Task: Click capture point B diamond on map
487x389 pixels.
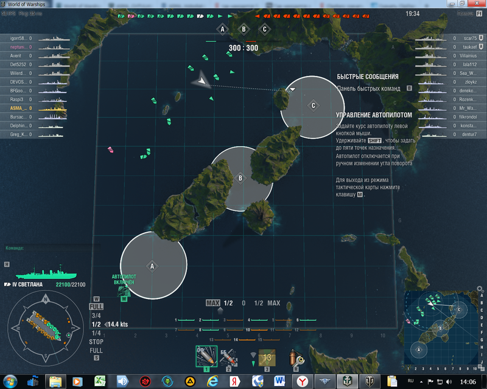Action: point(240,178)
